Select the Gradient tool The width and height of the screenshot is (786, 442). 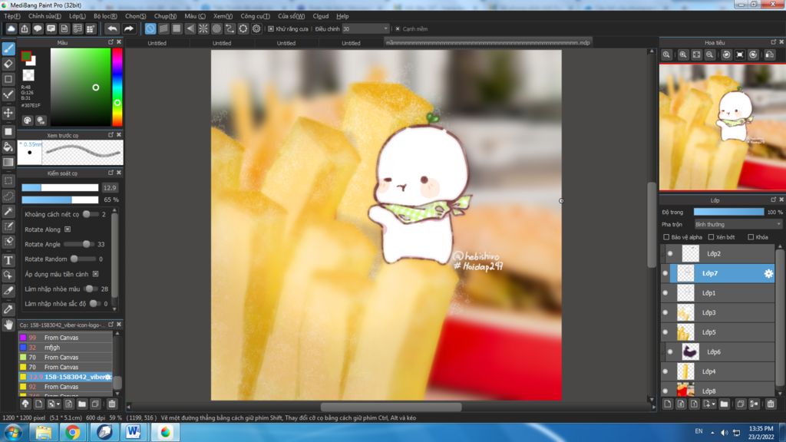[8, 162]
